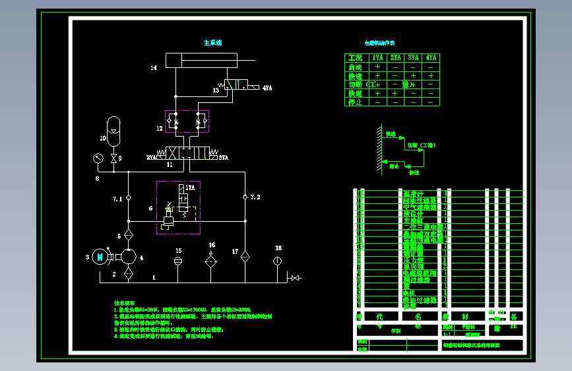The height and width of the screenshot is (371, 572).
Task: Select the hydraulic pump symbol labeled 4
Action: [x=129, y=257]
